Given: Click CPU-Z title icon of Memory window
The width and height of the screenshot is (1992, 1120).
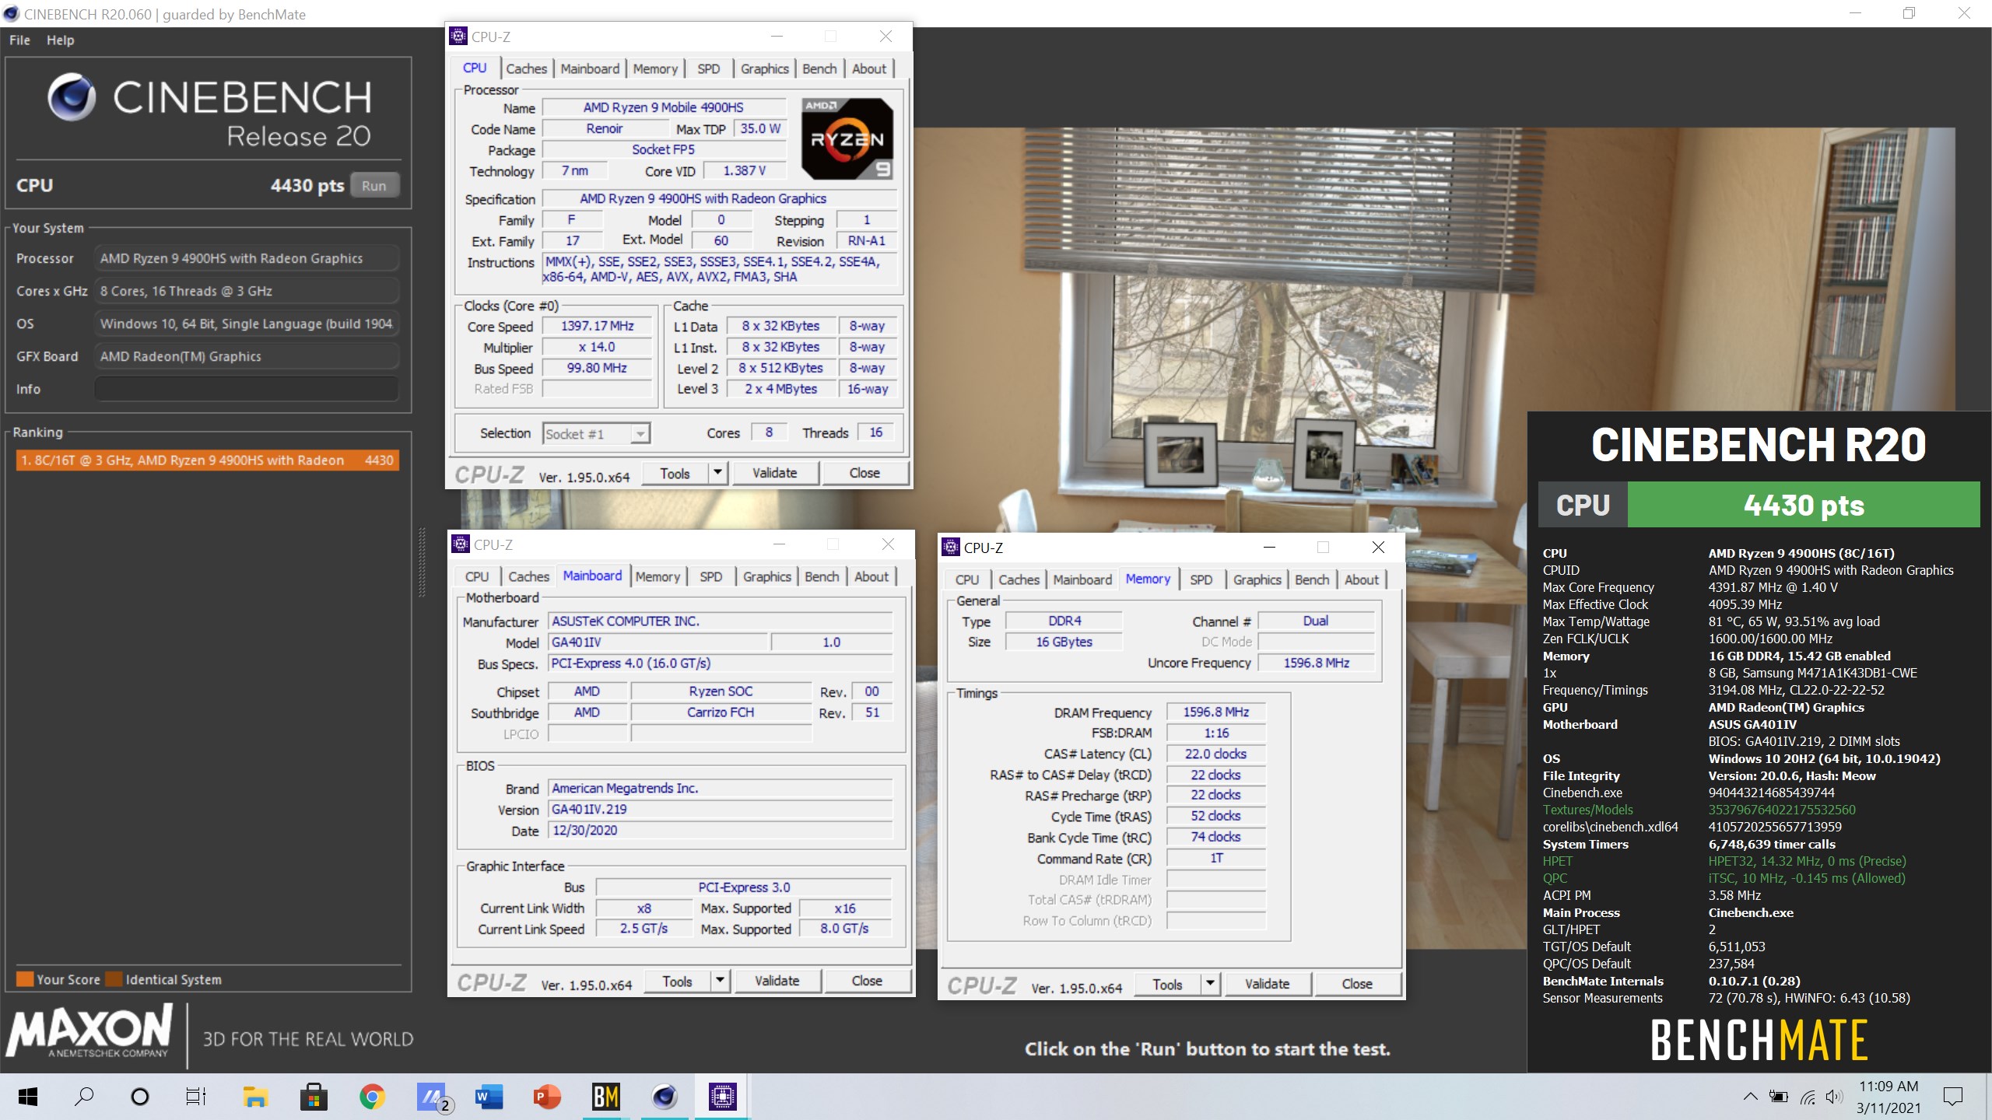Looking at the screenshot, I should tap(951, 547).
